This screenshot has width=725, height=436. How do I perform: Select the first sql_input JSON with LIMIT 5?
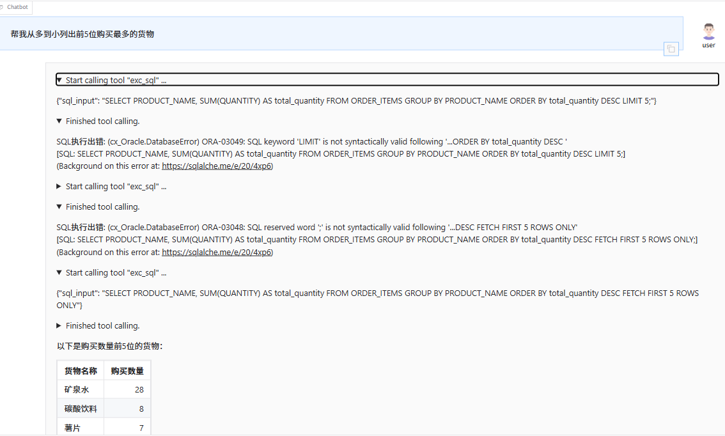click(357, 101)
